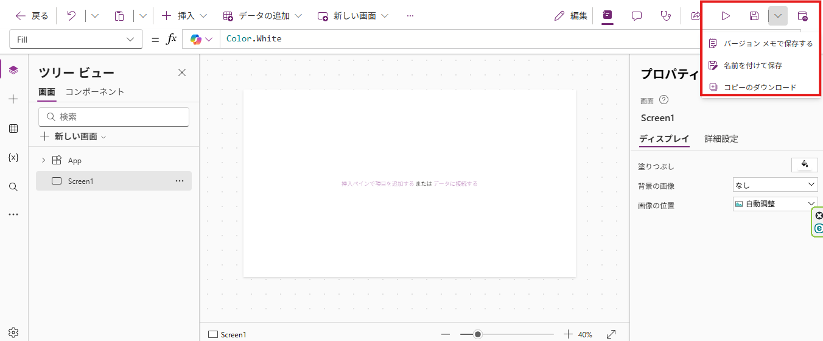Preview the app with play icon

726,16
